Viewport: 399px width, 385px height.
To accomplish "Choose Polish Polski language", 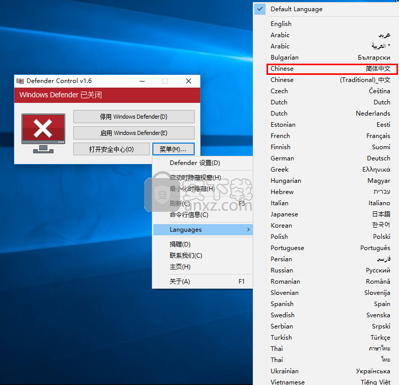I will point(327,237).
